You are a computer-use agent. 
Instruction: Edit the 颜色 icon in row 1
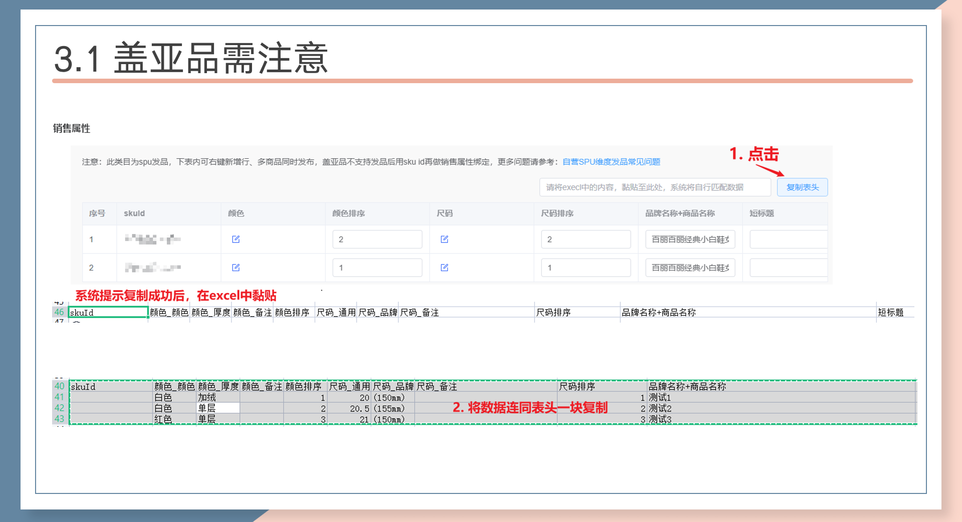pyautogui.click(x=236, y=239)
